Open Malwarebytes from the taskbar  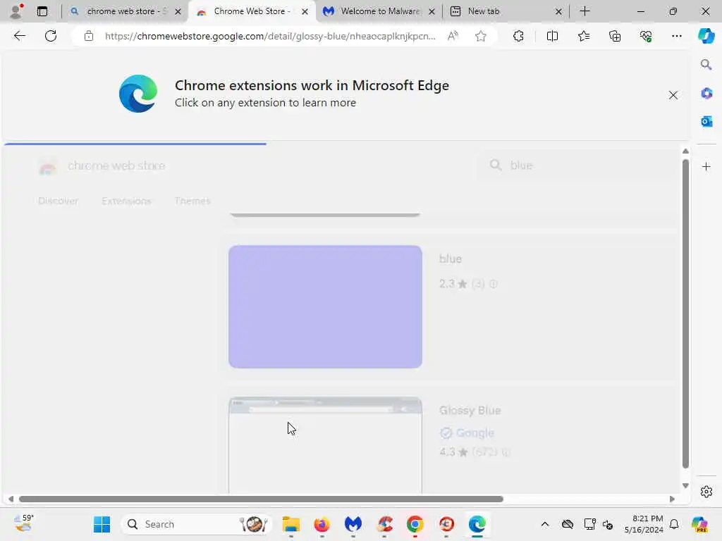click(353, 524)
